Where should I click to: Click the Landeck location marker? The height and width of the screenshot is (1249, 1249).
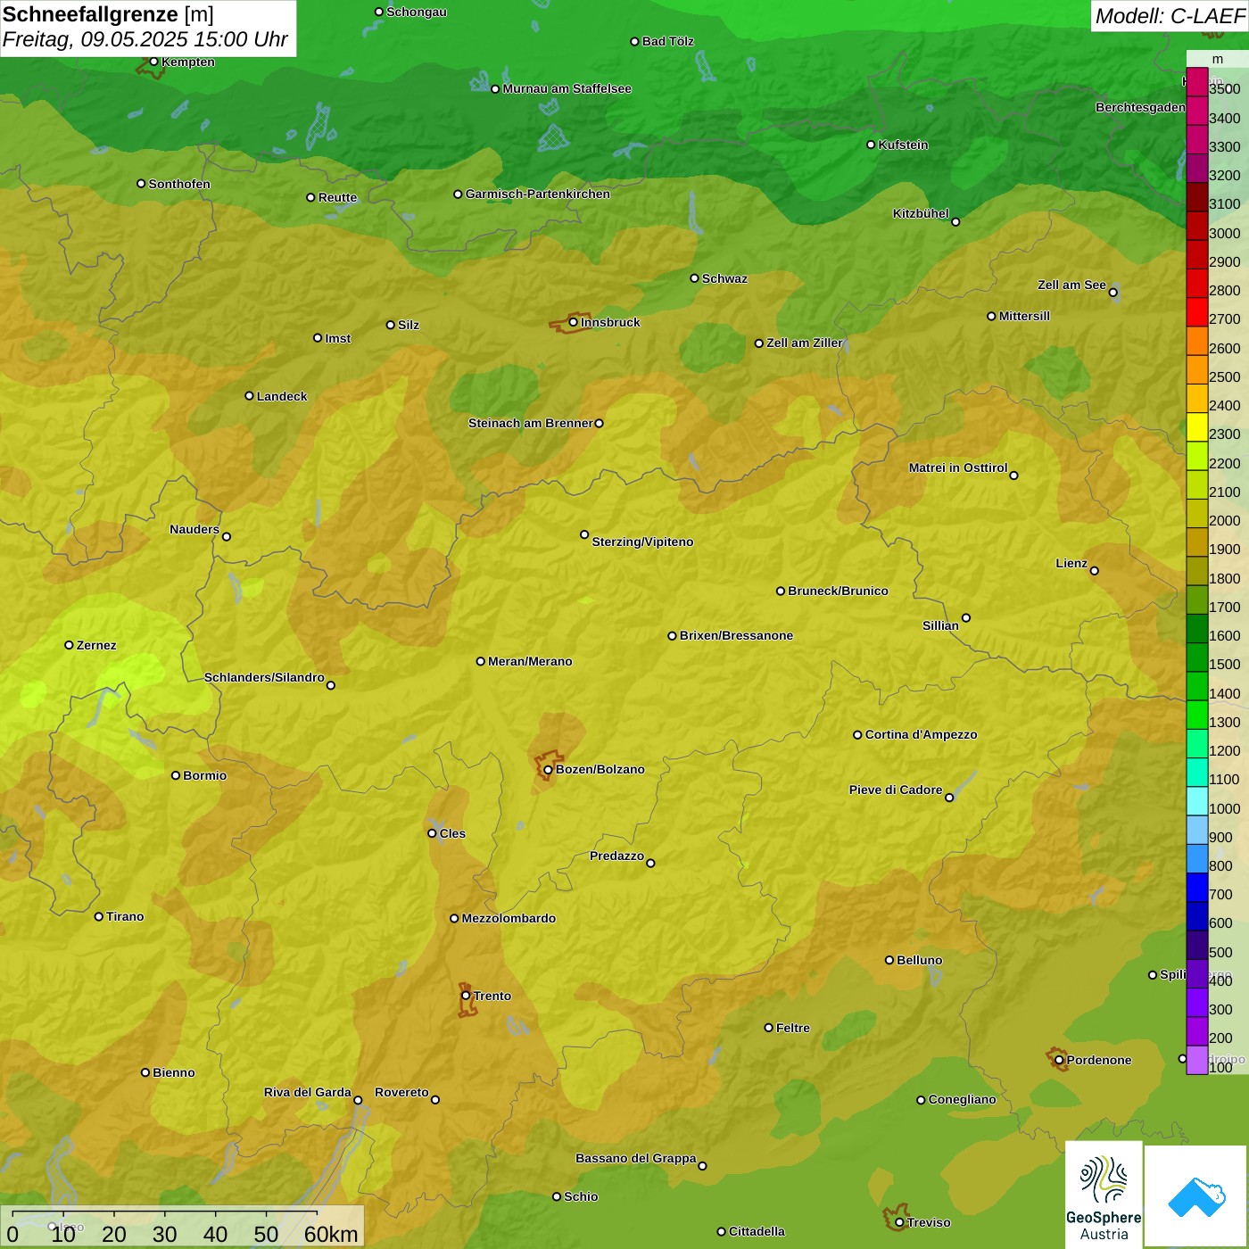click(249, 396)
